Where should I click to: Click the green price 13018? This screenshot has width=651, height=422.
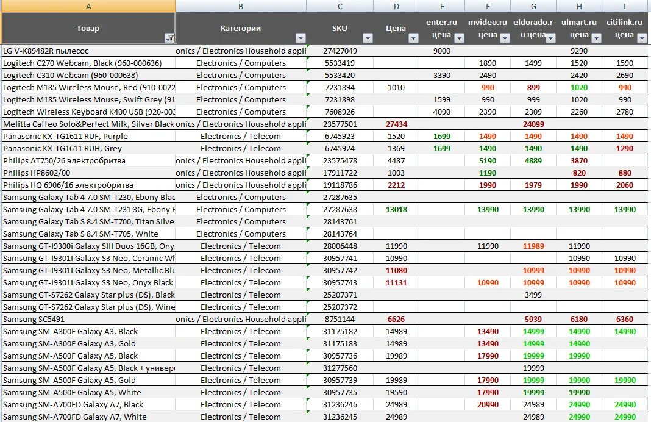pyautogui.click(x=396, y=209)
